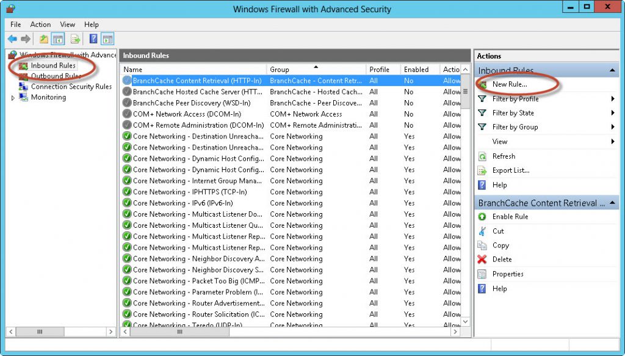Open the Help menu
The image size is (625, 356).
[92, 24]
